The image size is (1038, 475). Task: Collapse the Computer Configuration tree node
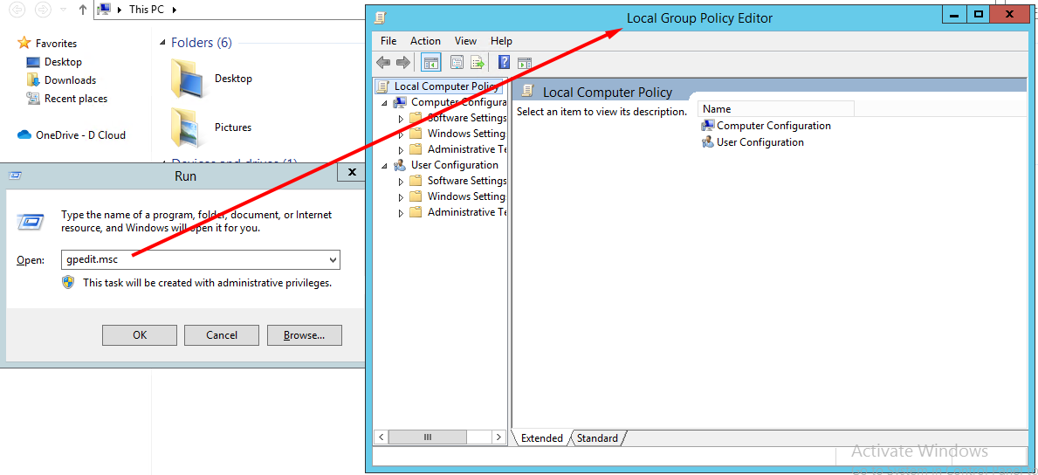click(x=384, y=102)
